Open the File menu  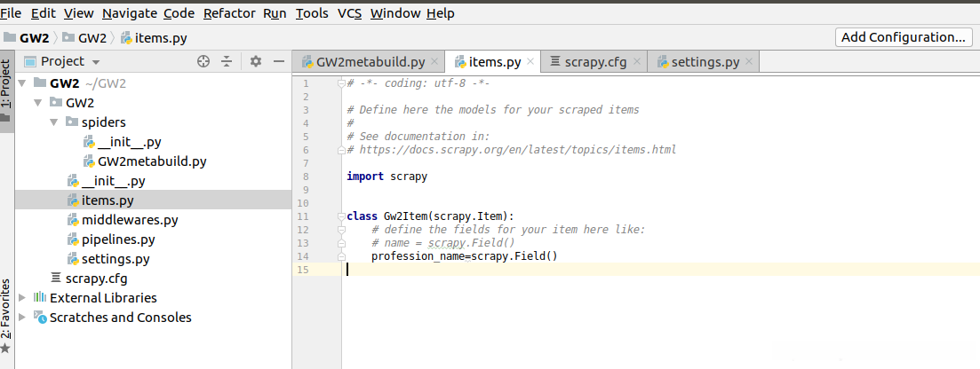(x=12, y=13)
